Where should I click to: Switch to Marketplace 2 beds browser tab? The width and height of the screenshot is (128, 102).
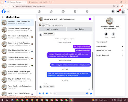click(39, 2)
